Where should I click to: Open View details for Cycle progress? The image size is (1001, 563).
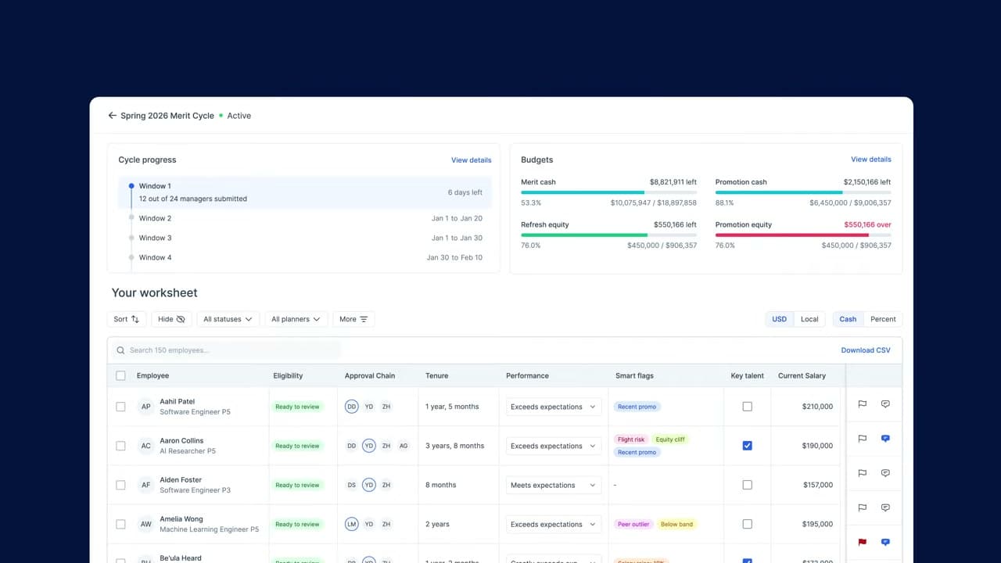(472, 160)
